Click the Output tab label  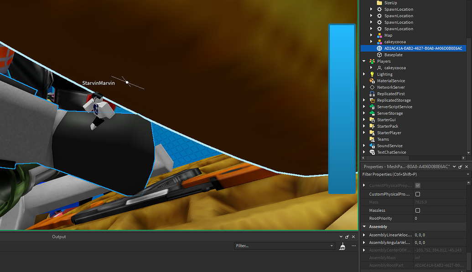click(60, 237)
